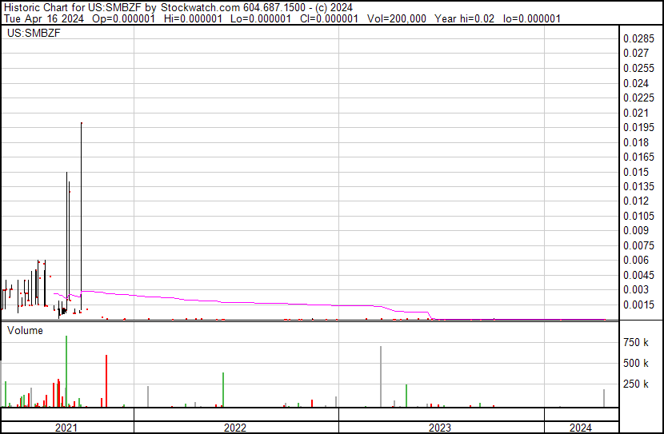Click the gray volume bar in 2024
The height and width of the screenshot is (434, 664).
point(604,397)
